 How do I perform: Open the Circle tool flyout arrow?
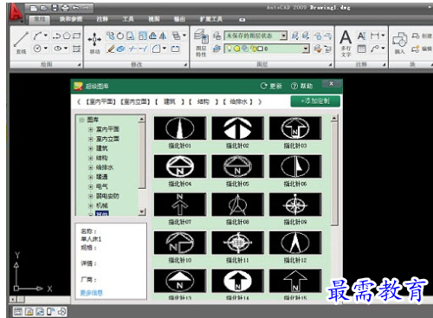[46, 49]
